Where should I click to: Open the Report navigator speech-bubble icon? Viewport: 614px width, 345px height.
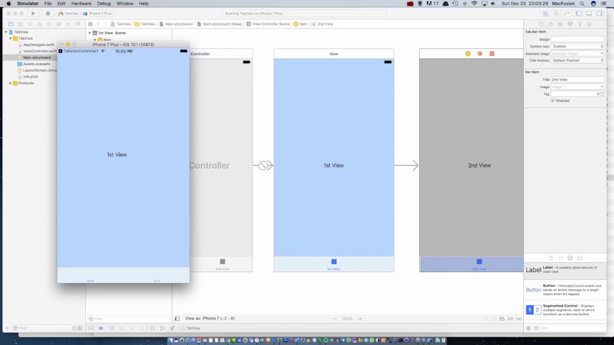coord(78,24)
